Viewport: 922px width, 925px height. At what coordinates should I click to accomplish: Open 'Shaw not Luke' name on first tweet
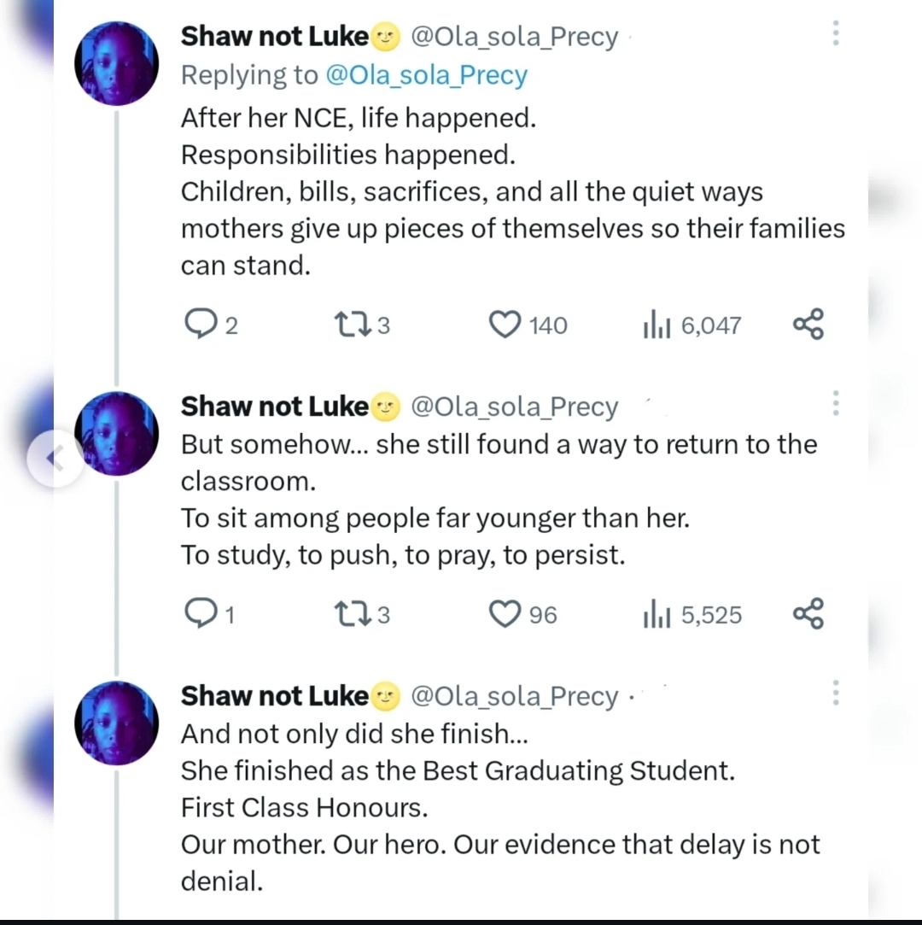(x=275, y=37)
